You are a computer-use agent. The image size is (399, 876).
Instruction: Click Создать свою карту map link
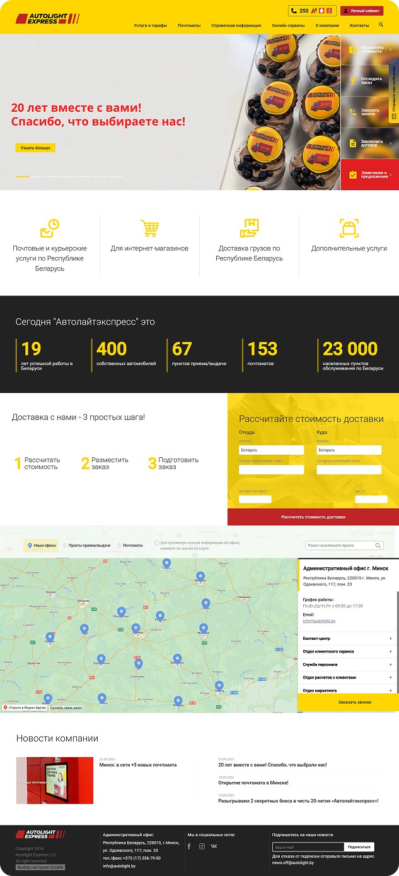pos(66,707)
